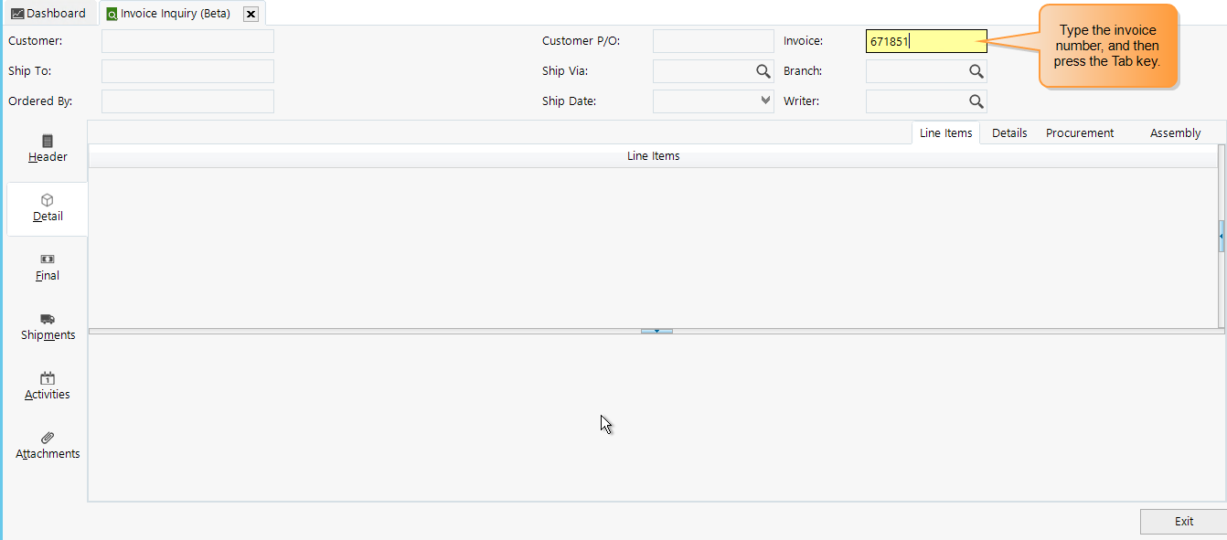Switch to the Dashboard tab
The image size is (1227, 540).
click(x=48, y=14)
